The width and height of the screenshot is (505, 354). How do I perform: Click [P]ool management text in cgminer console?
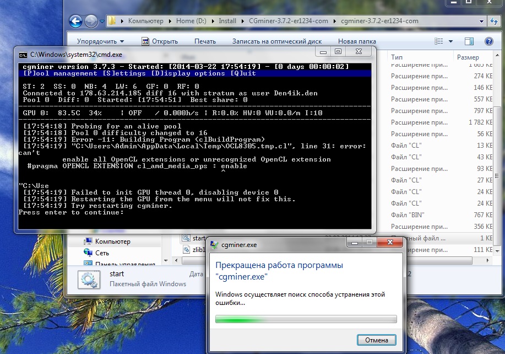click(x=60, y=73)
